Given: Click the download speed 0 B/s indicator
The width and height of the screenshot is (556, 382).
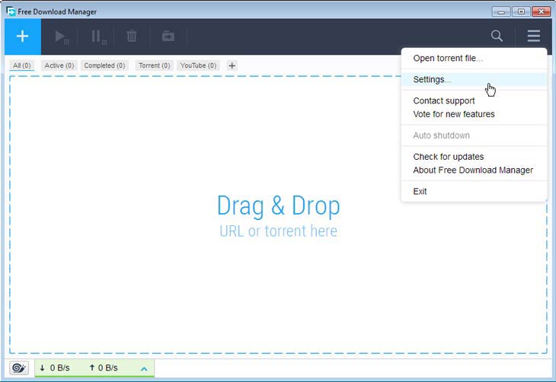Looking at the screenshot, I should [55, 368].
